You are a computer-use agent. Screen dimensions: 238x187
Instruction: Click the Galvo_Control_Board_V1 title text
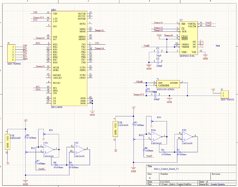166,169
